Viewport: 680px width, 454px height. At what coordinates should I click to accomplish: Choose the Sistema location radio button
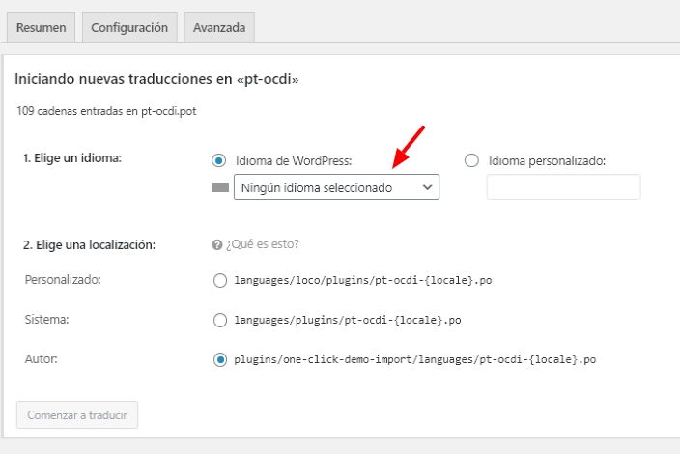tap(220, 320)
